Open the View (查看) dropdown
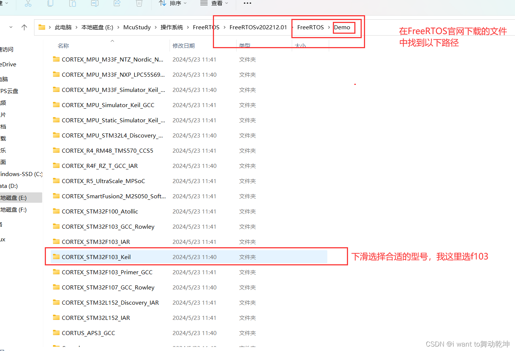The height and width of the screenshot is (351, 515). (x=214, y=3)
